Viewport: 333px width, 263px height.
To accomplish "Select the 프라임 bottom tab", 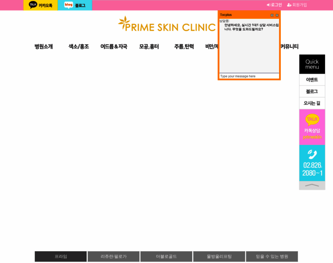I will 61,256.
